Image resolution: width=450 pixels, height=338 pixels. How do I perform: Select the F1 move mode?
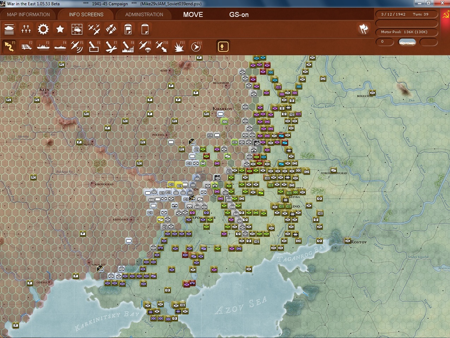pos(9,47)
